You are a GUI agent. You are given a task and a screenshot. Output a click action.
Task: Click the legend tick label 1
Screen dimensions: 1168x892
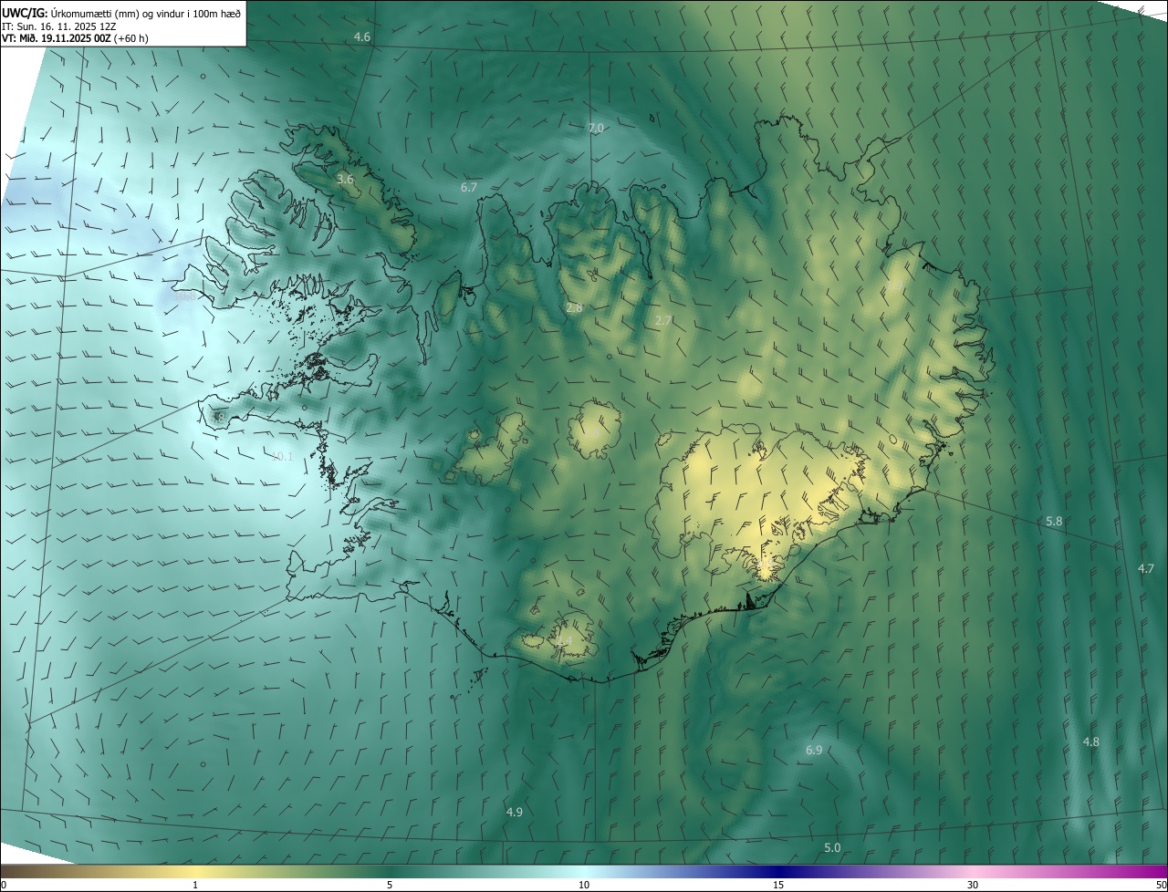point(195,885)
